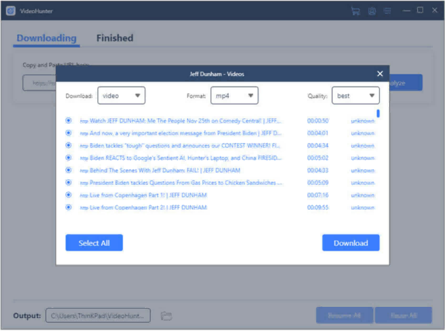Open the Quality dropdown showing best

point(355,95)
